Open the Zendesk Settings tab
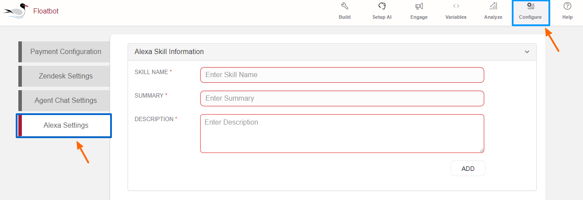The width and height of the screenshot is (583, 200). (x=66, y=76)
